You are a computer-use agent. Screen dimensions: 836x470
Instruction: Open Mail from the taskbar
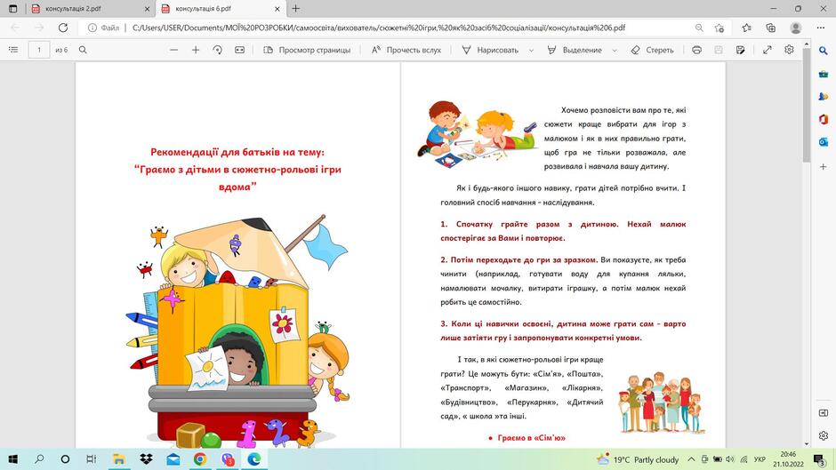point(173,458)
